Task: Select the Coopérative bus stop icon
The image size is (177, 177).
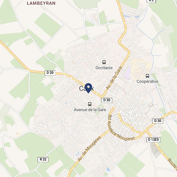Action: [147, 76]
